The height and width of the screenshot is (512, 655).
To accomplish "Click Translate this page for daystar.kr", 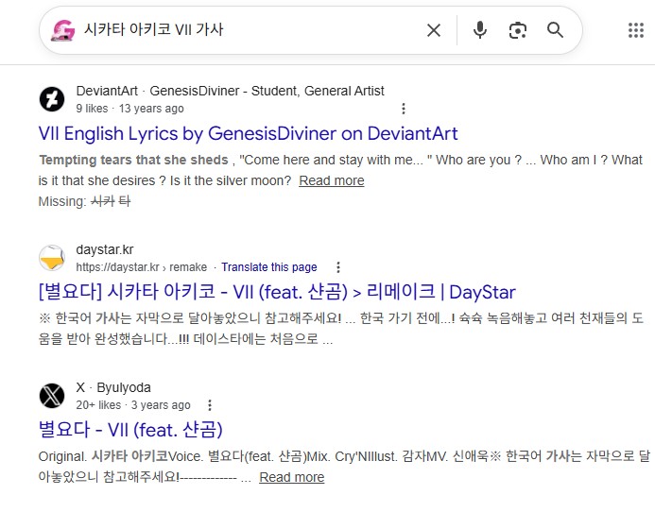I will 268,267.
